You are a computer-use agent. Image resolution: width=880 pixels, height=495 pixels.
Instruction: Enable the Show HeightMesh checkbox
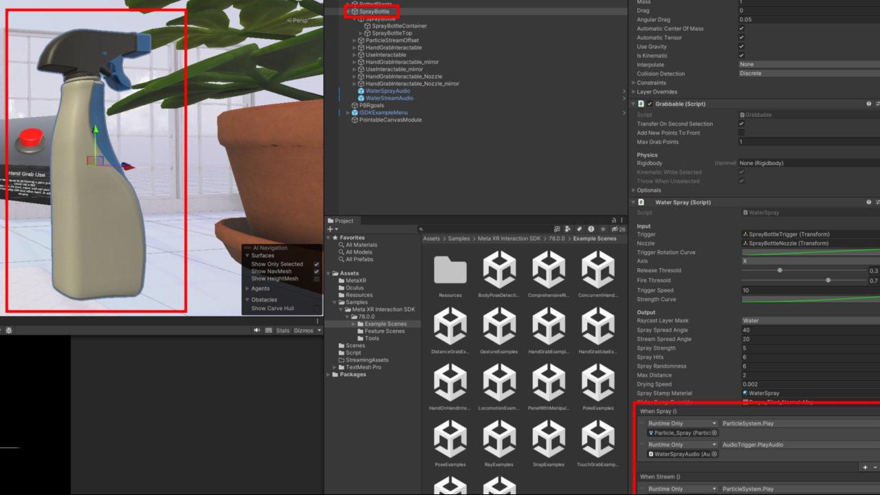click(316, 279)
